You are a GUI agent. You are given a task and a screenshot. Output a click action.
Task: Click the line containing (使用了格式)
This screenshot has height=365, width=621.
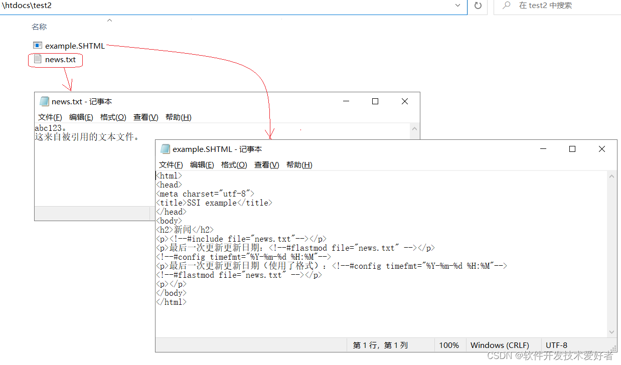click(x=332, y=266)
